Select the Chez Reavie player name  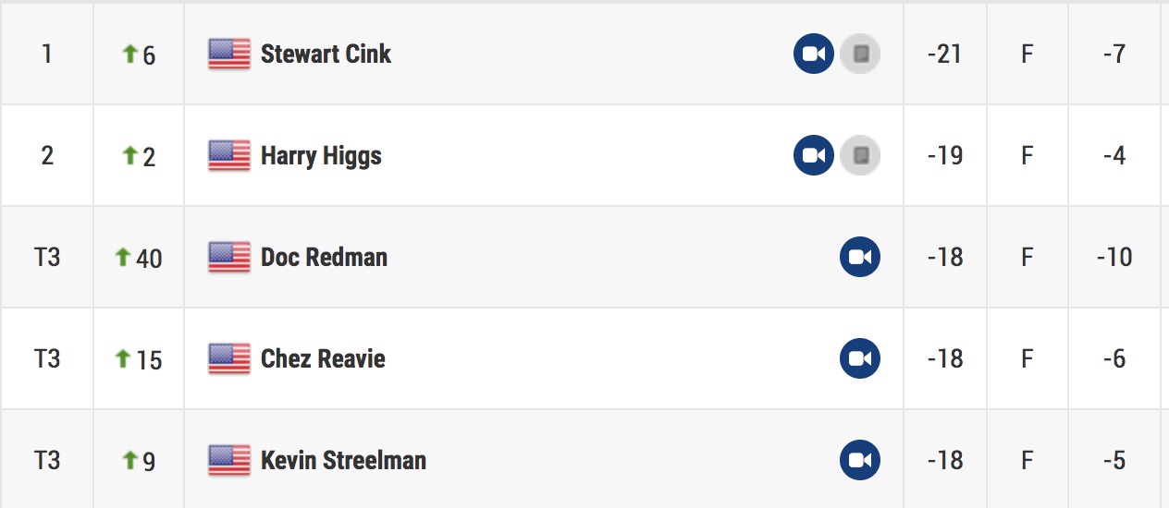coord(323,358)
